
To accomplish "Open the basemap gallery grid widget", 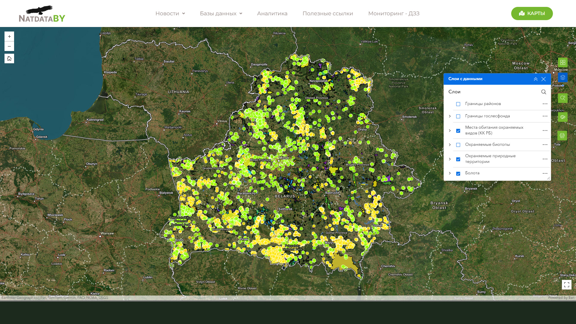I will (562, 62).
